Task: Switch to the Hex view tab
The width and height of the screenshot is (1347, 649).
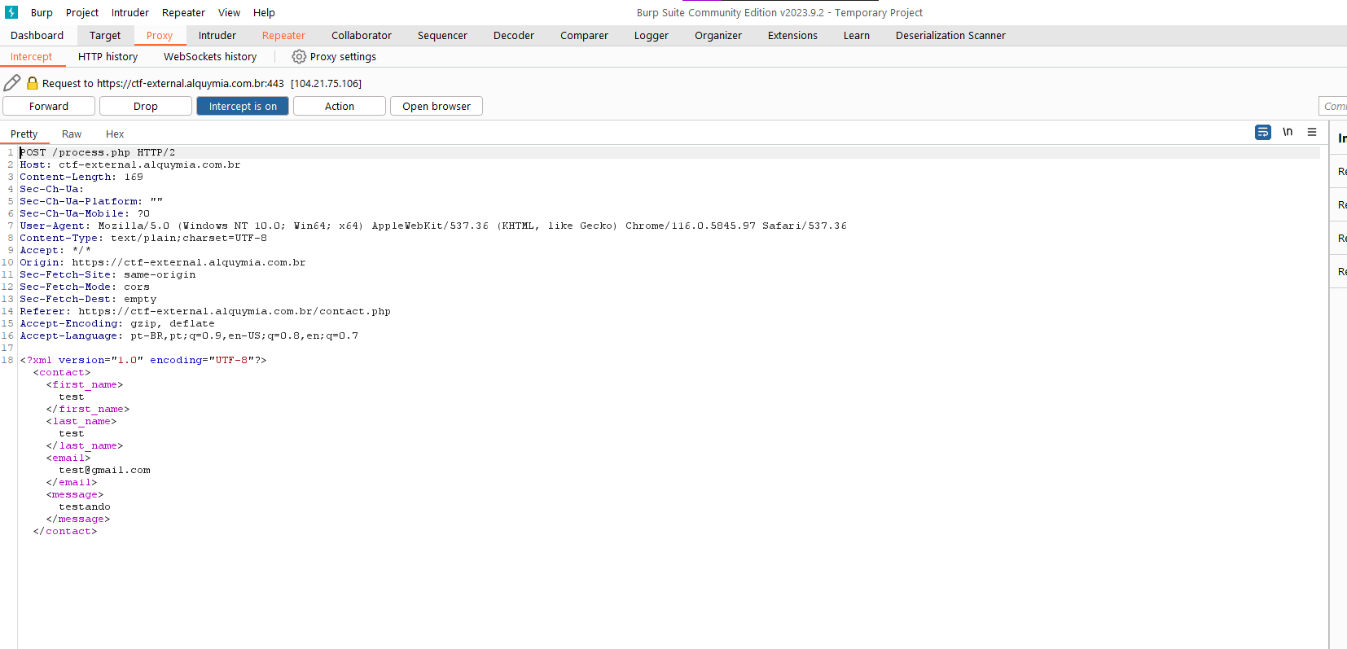Action: tap(115, 134)
